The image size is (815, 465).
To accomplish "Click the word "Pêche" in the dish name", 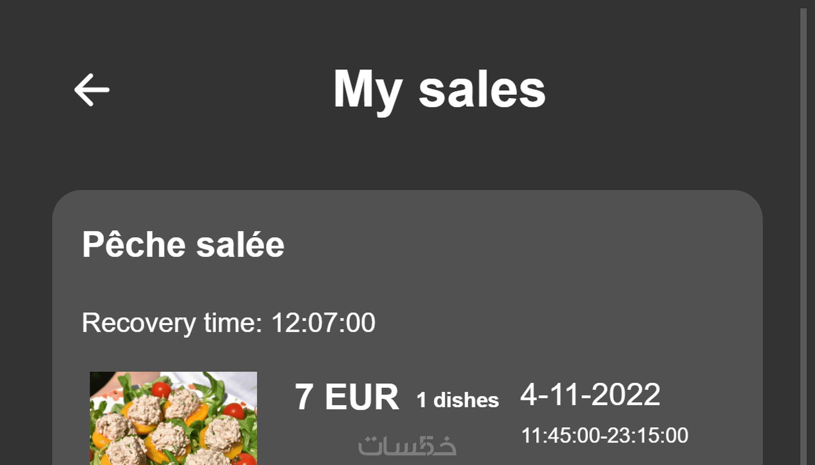I will [x=134, y=244].
